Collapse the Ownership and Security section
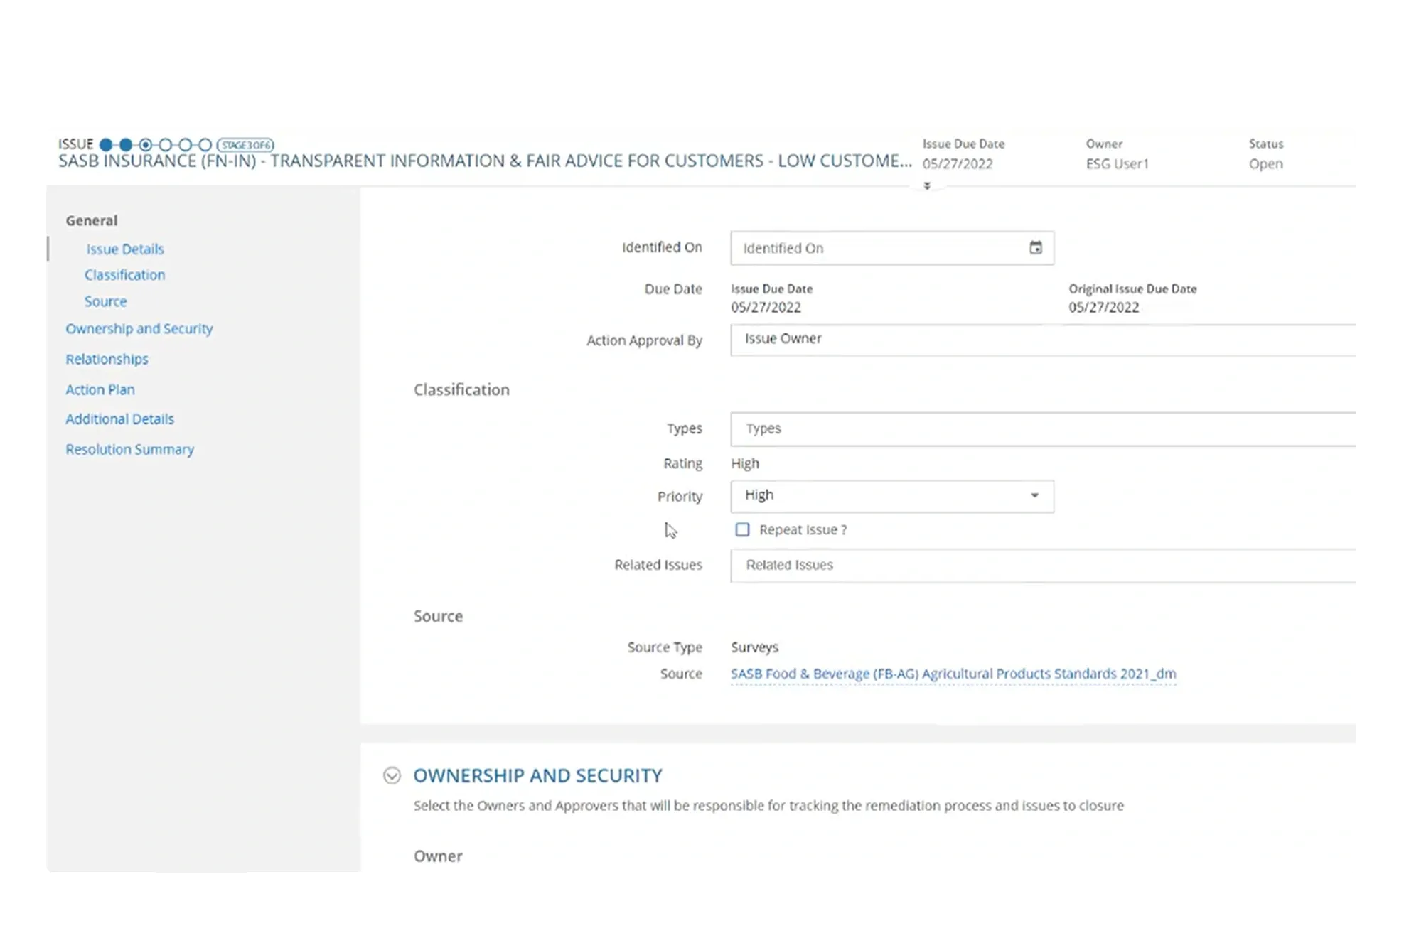Image resolution: width=1404 pixels, height=933 pixels. coord(392,775)
